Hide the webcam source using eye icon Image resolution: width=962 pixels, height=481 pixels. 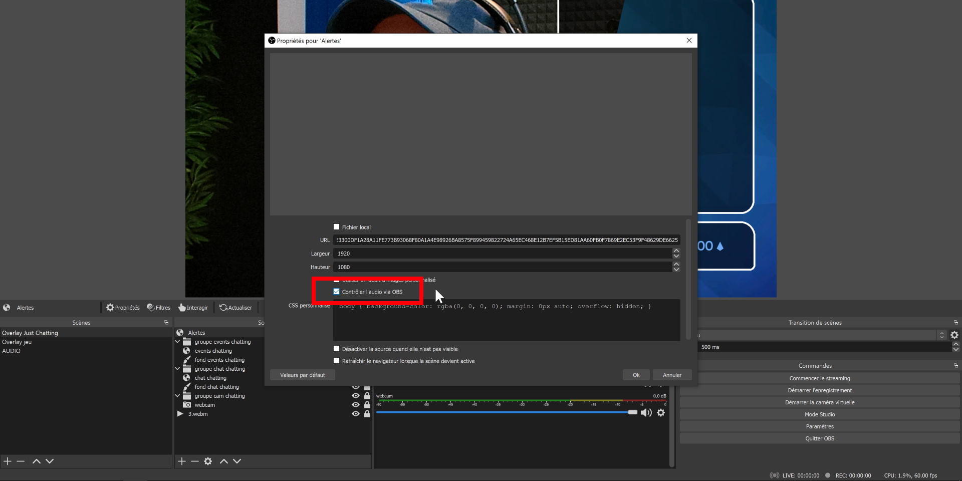[356, 405]
